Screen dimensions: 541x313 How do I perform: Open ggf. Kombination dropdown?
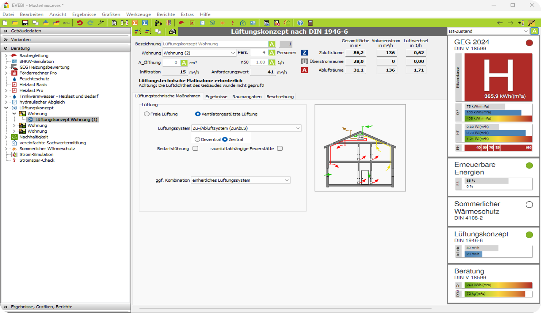point(241,180)
